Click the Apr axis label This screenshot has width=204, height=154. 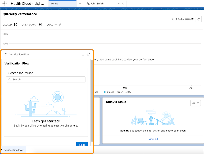pos(191,88)
